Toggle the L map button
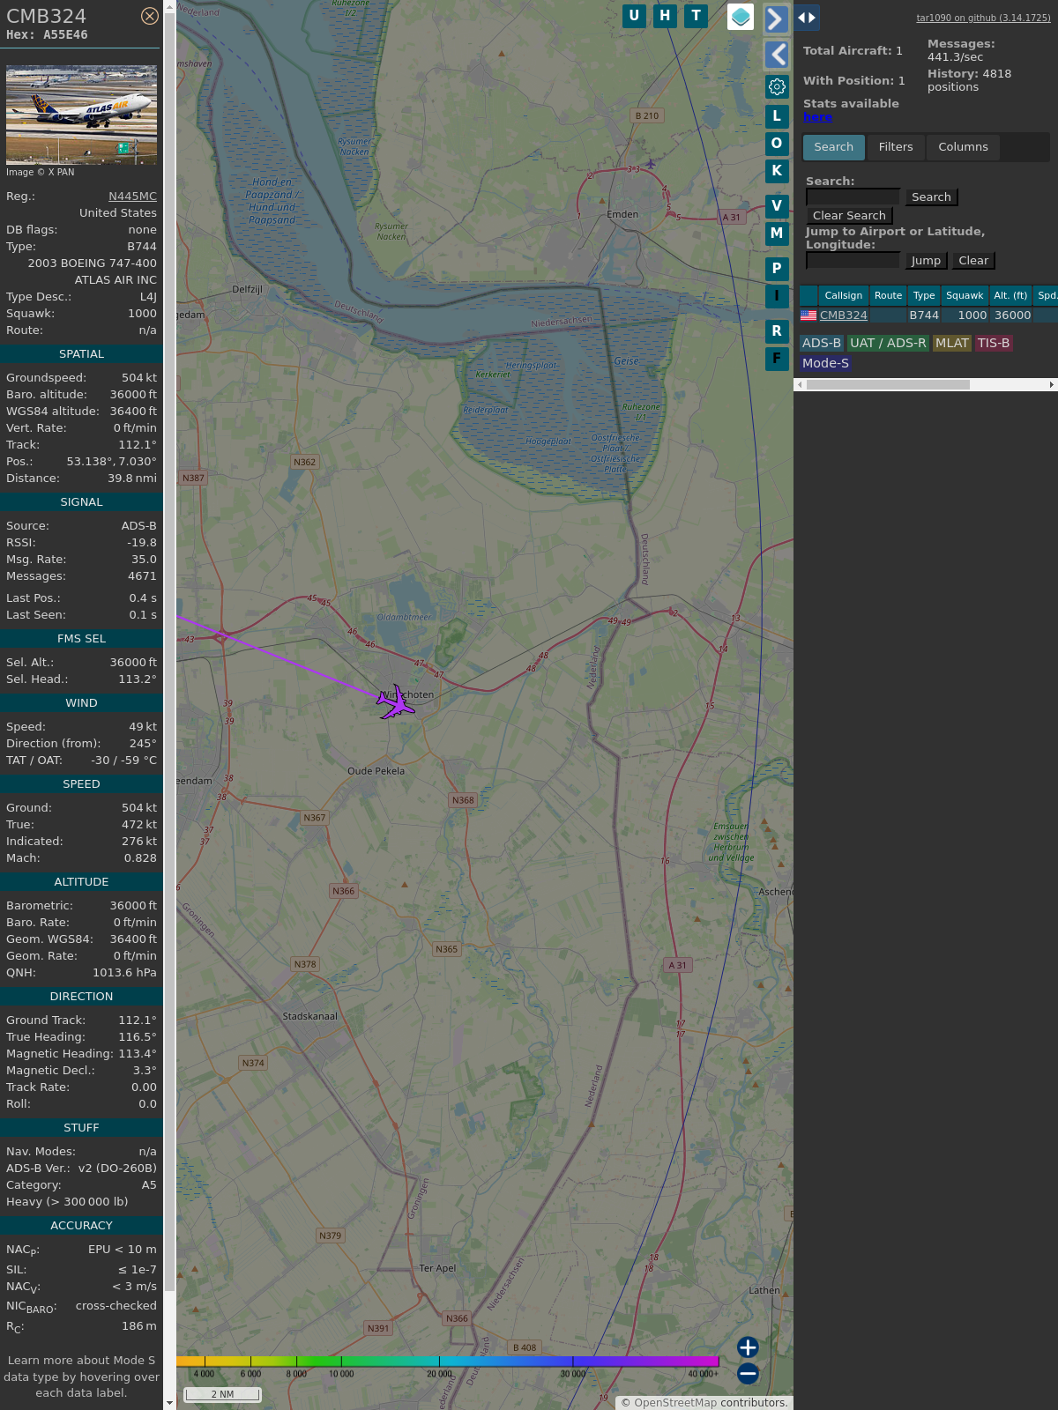Image resolution: width=1058 pixels, height=1410 pixels. (777, 116)
